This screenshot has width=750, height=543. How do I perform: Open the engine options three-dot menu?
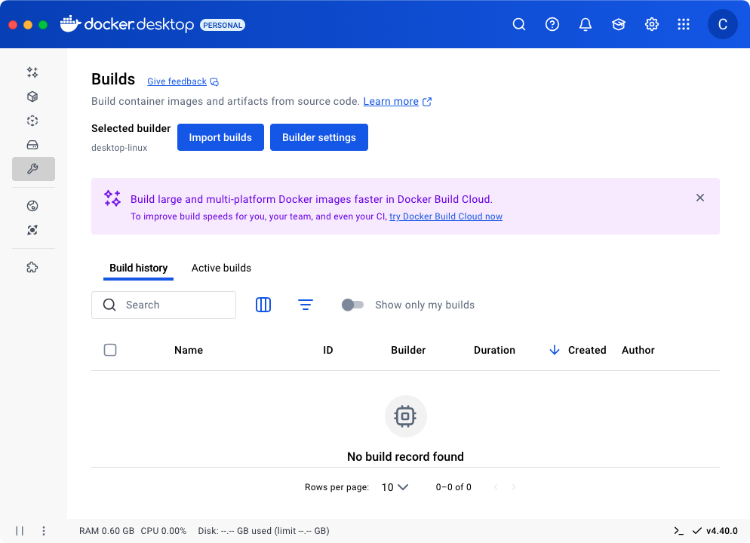pos(44,531)
